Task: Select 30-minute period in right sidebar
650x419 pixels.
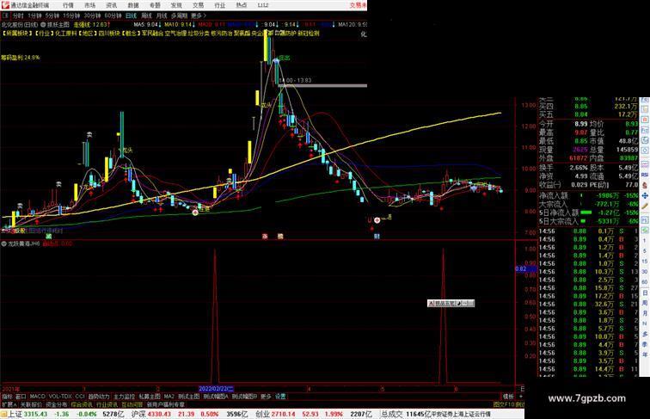Action: pyautogui.click(x=645, y=272)
